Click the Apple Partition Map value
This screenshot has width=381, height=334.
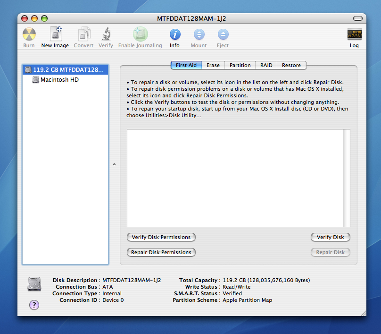click(248, 300)
